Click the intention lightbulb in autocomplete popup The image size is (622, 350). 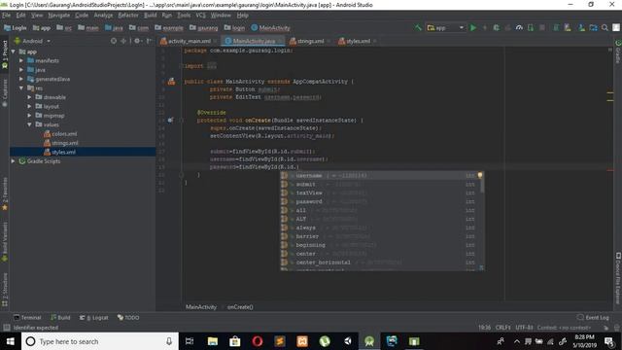coord(480,175)
